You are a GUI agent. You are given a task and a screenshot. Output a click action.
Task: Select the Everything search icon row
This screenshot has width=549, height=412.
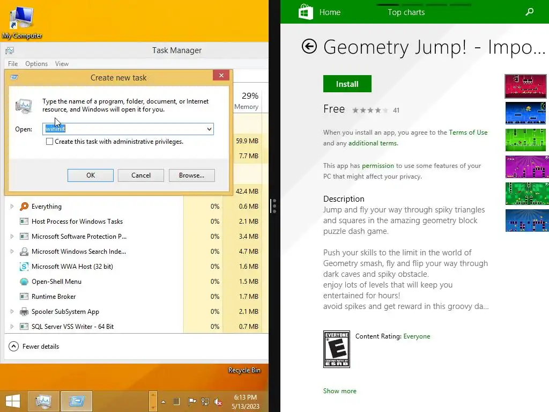24,207
